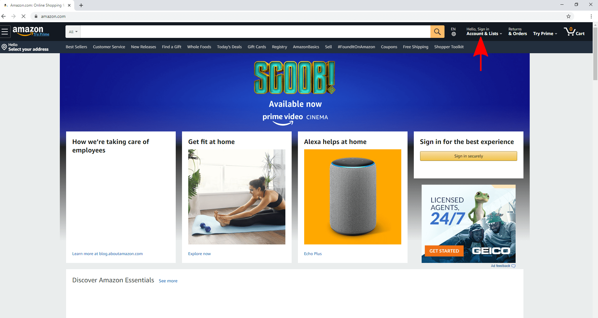Open a new browser tab

[x=81, y=5]
